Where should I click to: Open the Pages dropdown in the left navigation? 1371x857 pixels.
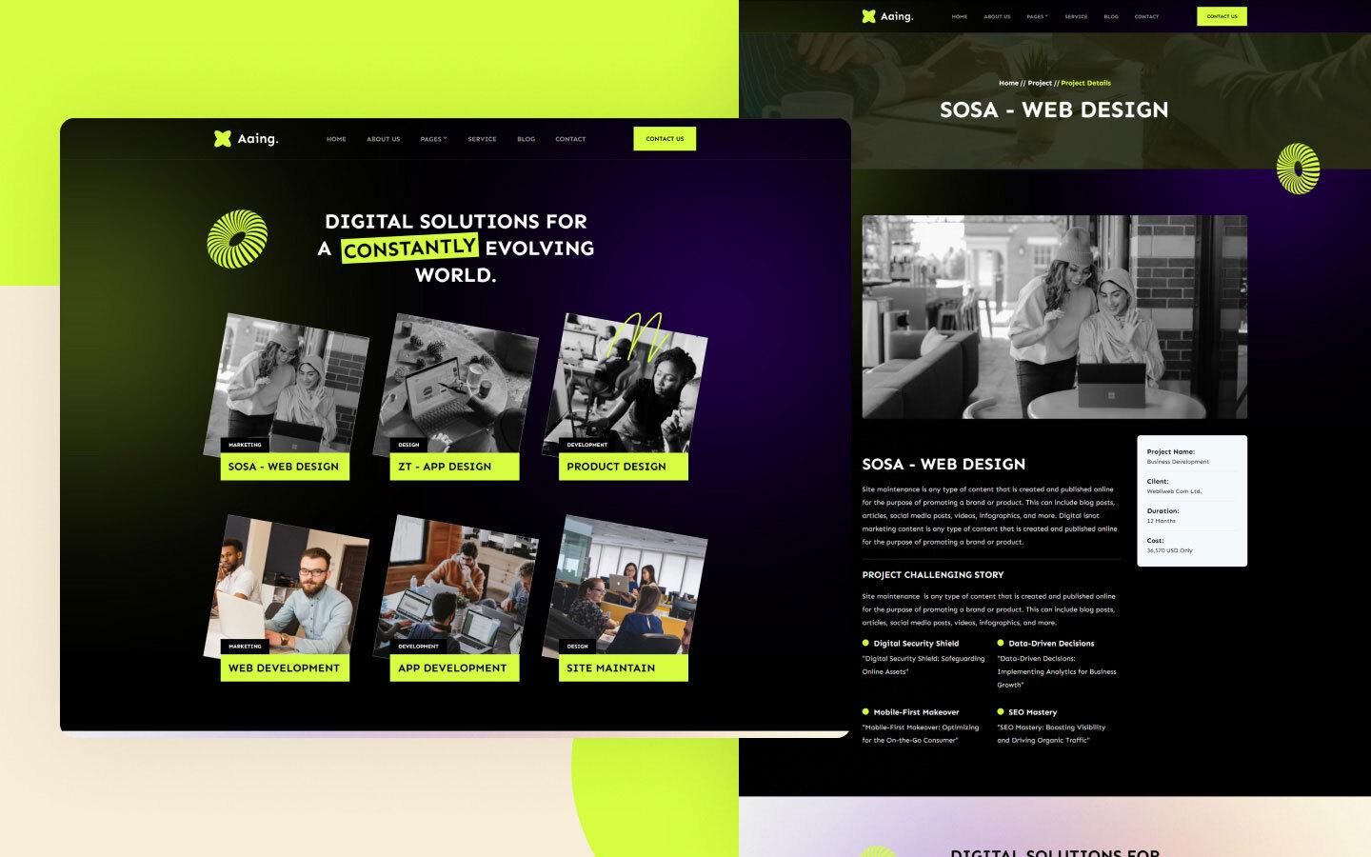click(x=431, y=138)
